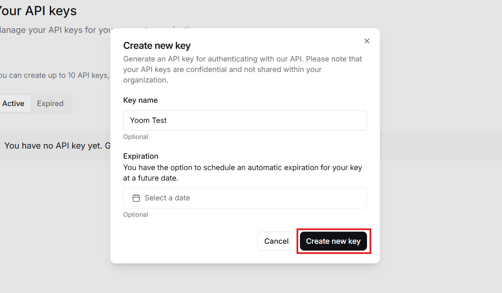The height and width of the screenshot is (293, 502).
Task: Click the Optional hint under Key name
Action: coord(135,137)
